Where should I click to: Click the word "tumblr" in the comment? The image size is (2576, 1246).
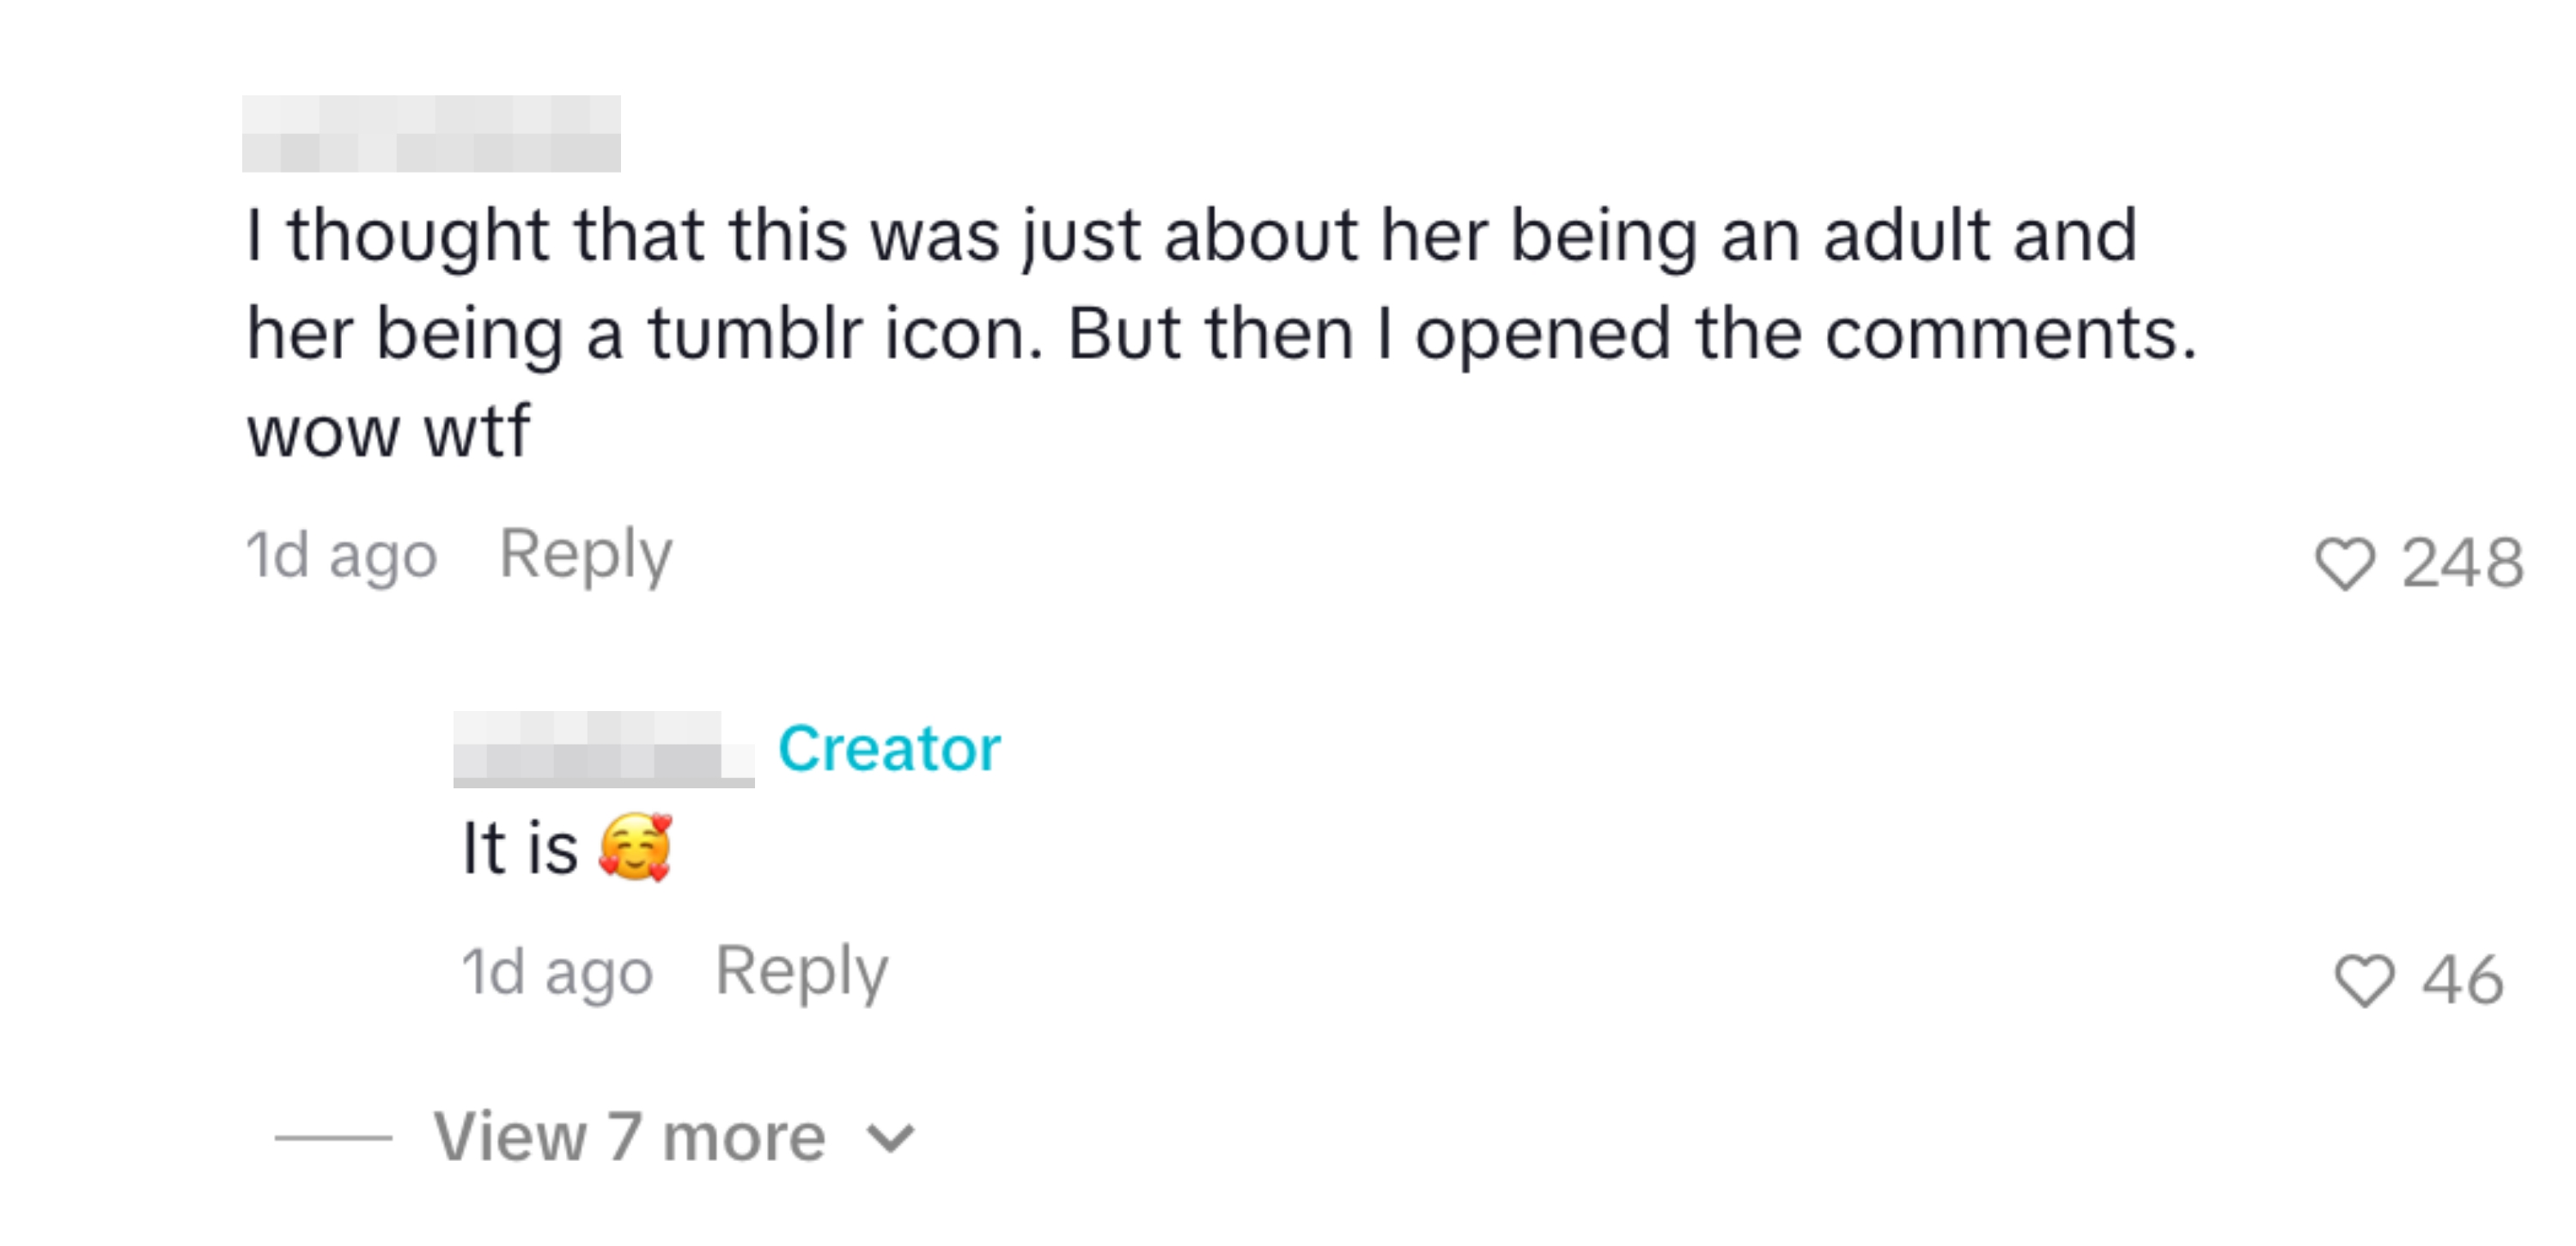[x=755, y=334]
